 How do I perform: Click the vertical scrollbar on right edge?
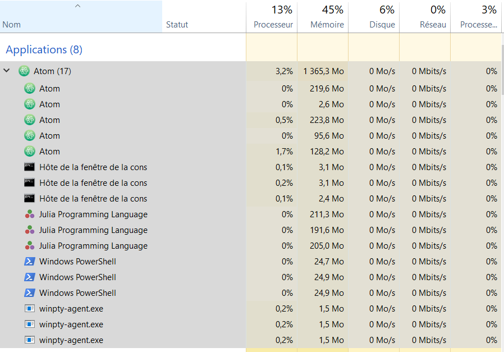click(502, 70)
